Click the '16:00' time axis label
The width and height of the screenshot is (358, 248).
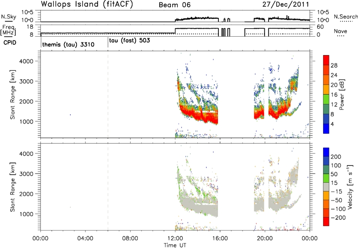point(220,239)
